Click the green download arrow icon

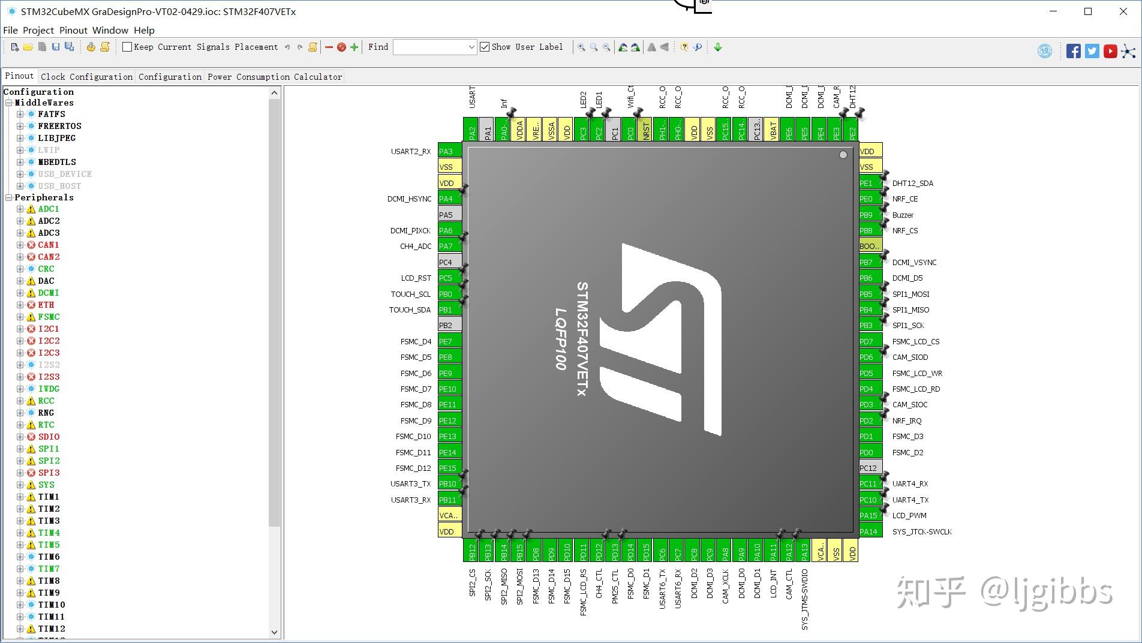coord(718,47)
